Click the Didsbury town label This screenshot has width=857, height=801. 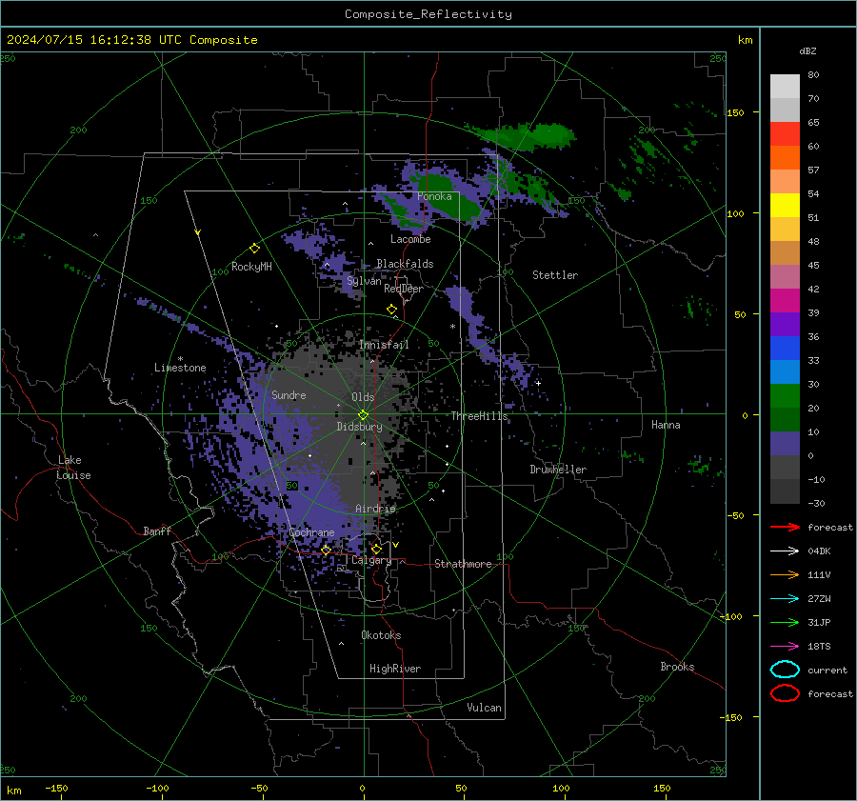359,427
